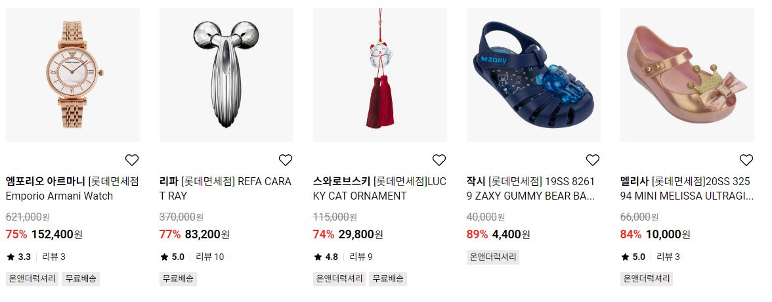Add Lucky Cat Ornament to wishlist heart

[x=439, y=160]
